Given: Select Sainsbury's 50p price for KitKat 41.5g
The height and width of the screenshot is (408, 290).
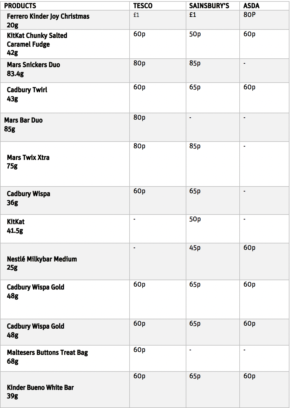Looking at the screenshot, I should click(x=195, y=219).
